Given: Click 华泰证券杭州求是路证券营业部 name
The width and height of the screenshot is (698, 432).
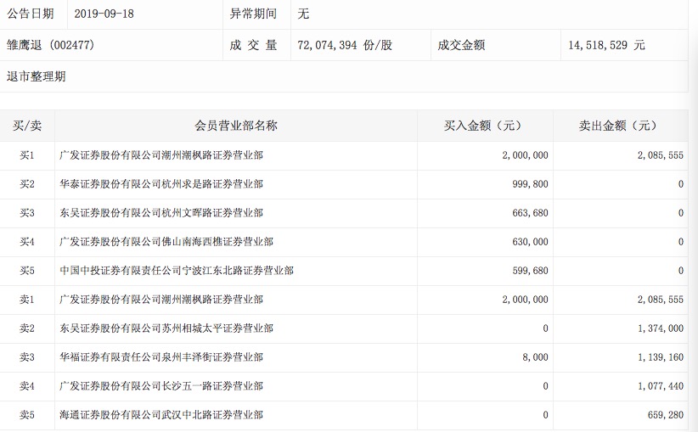Looking at the screenshot, I should pos(161,183).
